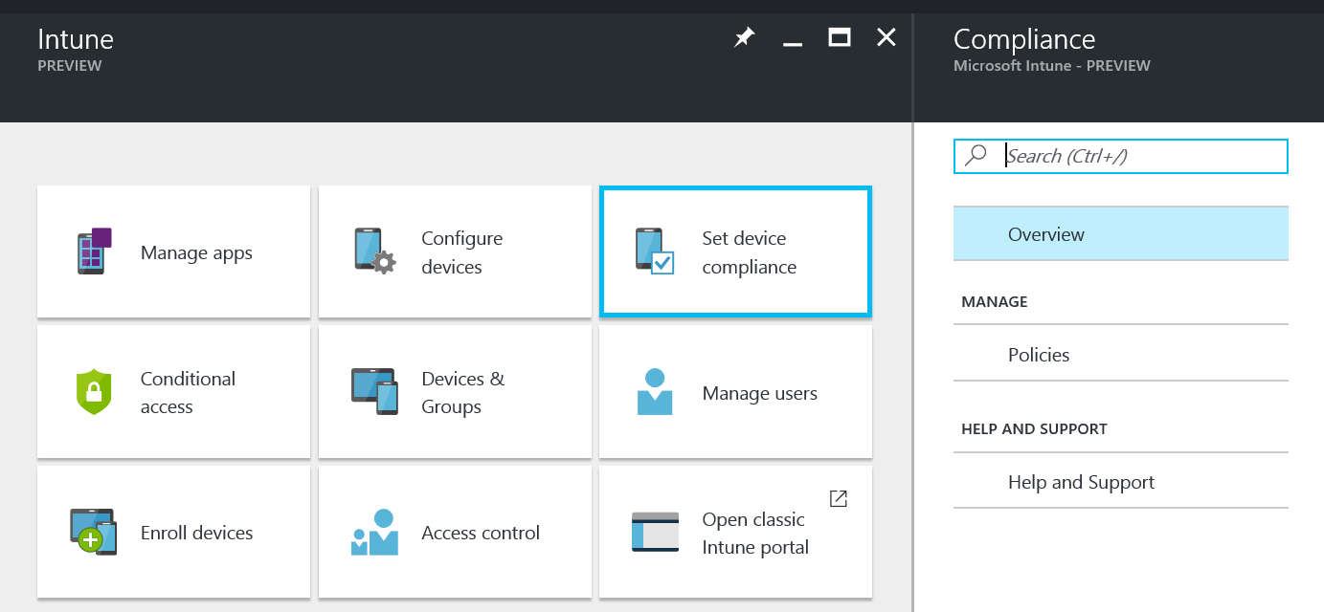Click the Manage apps tile label
This screenshot has width=1324, height=612.
point(196,252)
